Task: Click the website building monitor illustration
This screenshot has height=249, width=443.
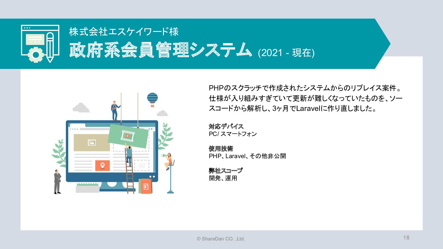Action: coord(113,143)
